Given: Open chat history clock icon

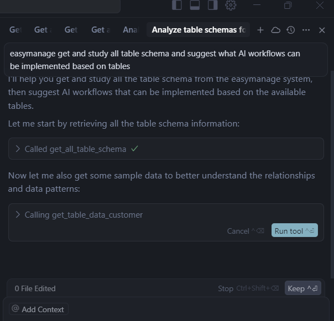Looking at the screenshot, I should click(x=291, y=30).
